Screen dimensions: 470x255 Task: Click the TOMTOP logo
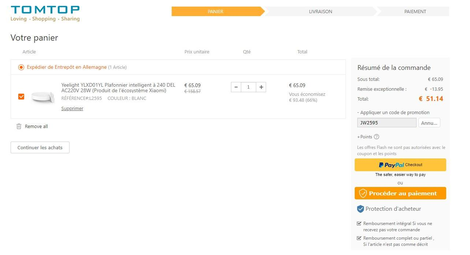(x=45, y=14)
